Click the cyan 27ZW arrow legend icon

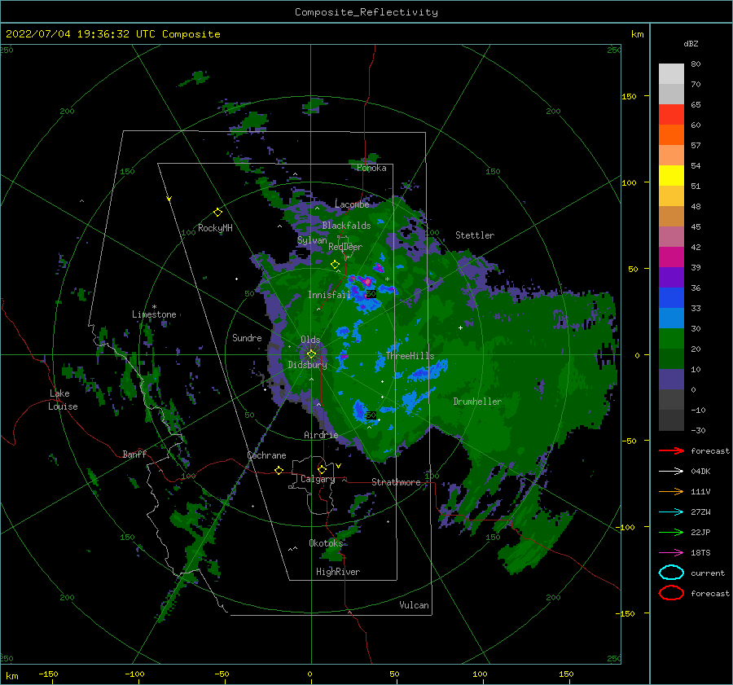pos(671,512)
